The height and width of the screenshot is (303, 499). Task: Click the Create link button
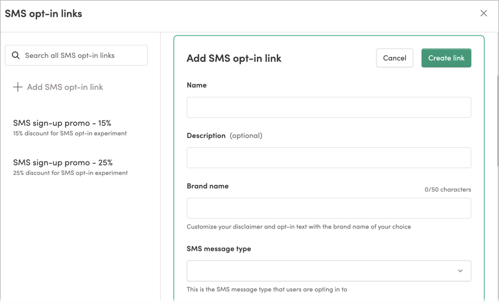click(446, 58)
